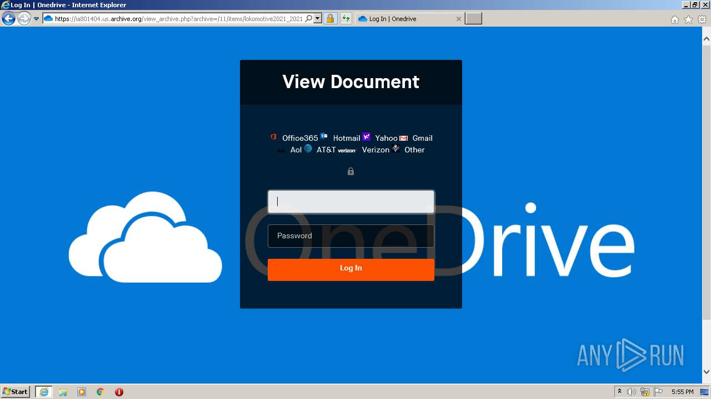Click the padlock icon above the form

coord(351,172)
